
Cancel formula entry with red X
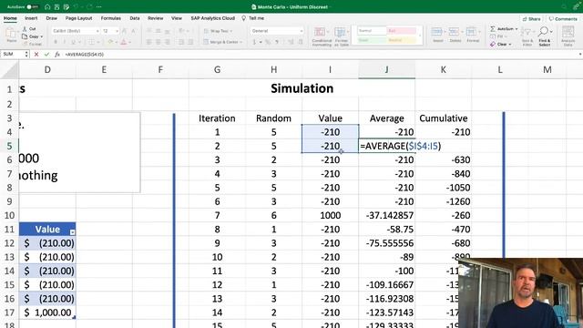36,55
